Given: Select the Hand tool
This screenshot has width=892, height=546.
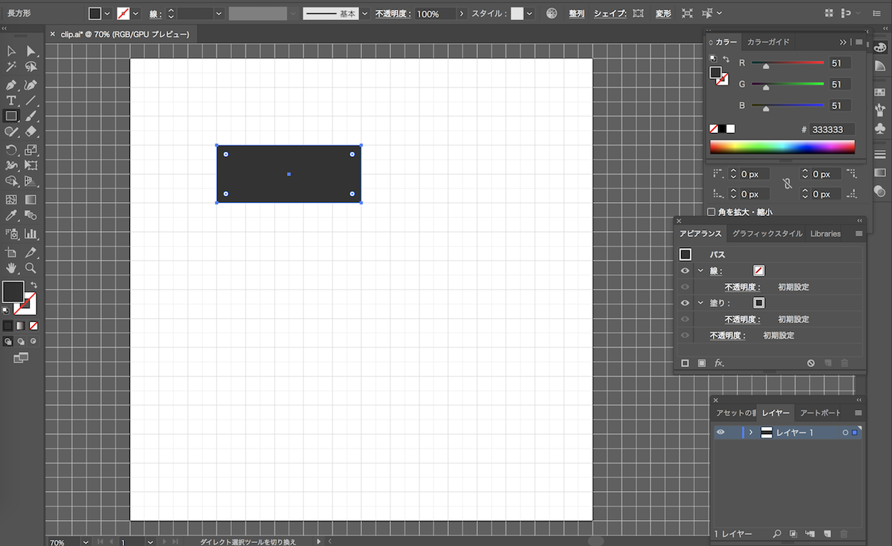Looking at the screenshot, I should tap(11, 267).
